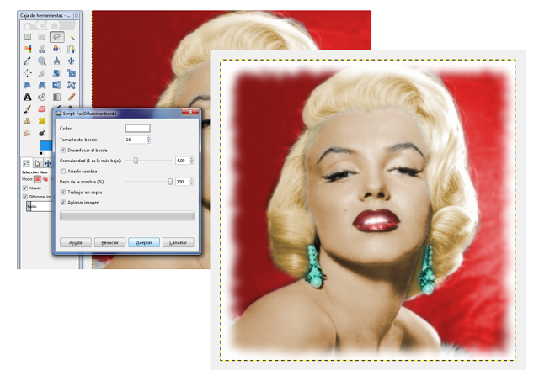Enable the Añadir sombra checkbox
The height and width of the screenshot is (381, 539).
click(x=63, y=171)
